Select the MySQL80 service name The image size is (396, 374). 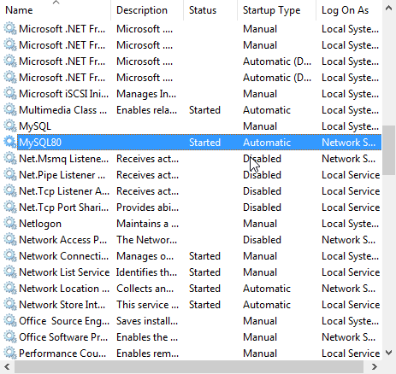click(40, 143)
